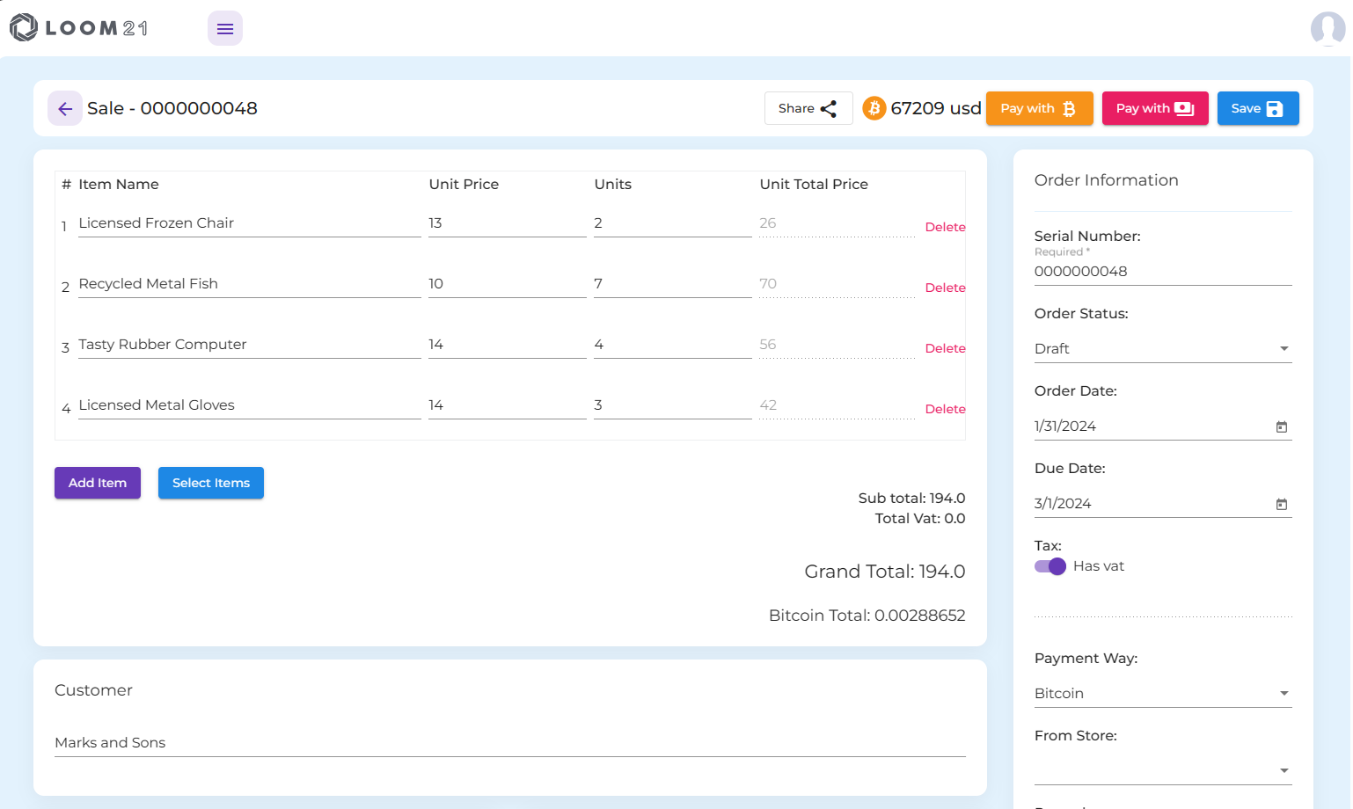Click the Customer section heading
Screen dimensions: 1353x809
[x=93, y=690]
